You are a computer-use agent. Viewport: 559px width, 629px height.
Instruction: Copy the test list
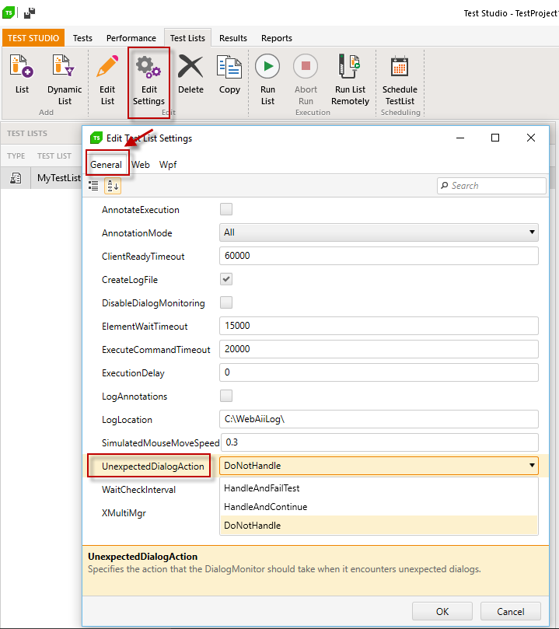(x=229, y=74)
